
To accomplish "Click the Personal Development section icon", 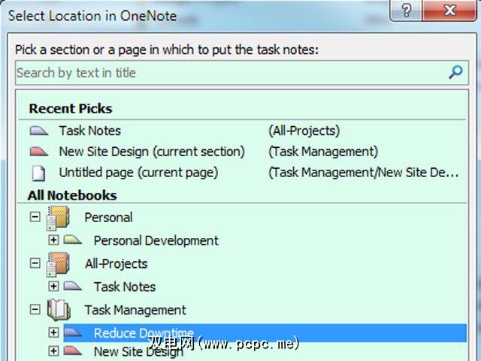I will 73,241.
